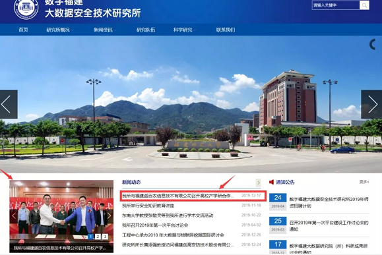Open more news via the chevron icon

pos(258,183)
